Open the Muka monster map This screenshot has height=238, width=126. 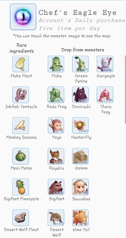tap(56, 64)
